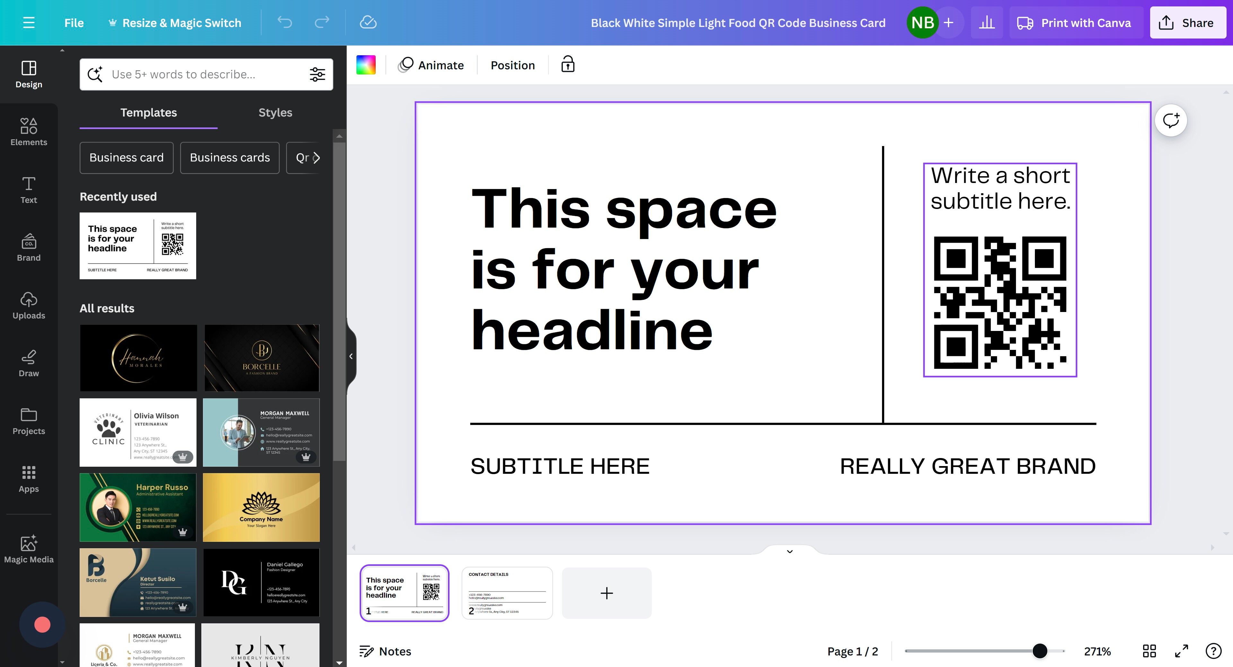Open the main hamburger menu
The height and width of the screenshot is (667, 1233).
point(29,22)
